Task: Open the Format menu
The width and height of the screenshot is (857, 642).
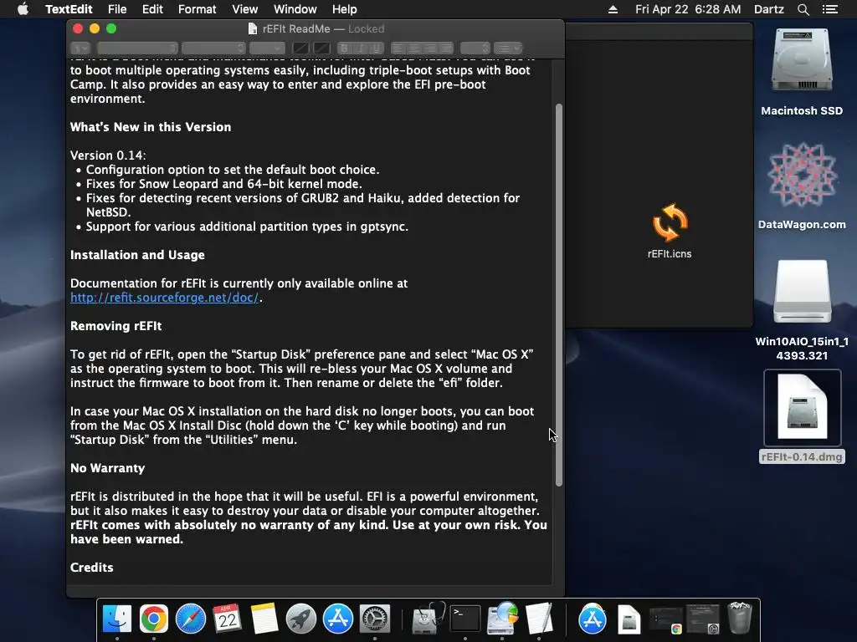Action: [x=198, y=9]
